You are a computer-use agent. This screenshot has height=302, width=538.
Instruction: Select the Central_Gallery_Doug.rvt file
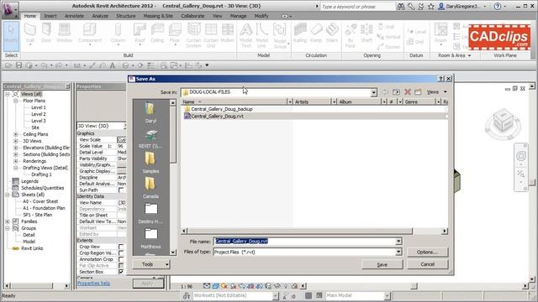coord(217,117)
